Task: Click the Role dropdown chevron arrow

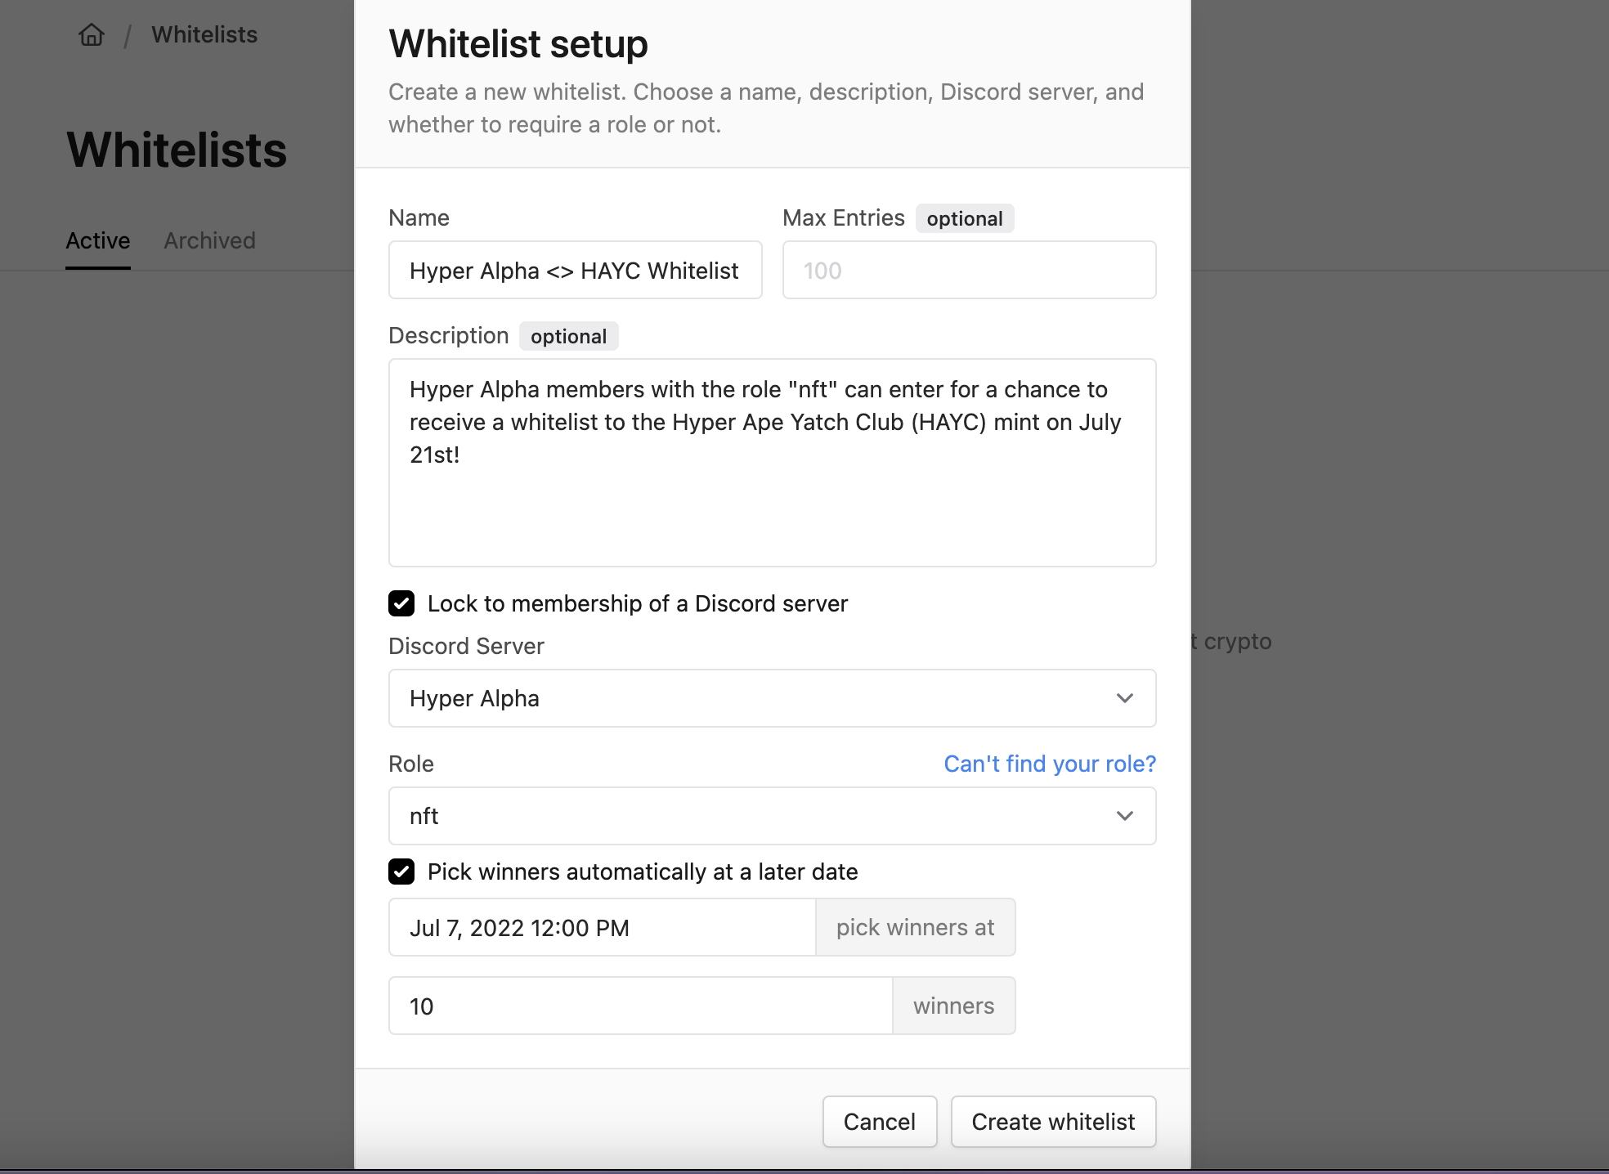Action: (1124, 816)
